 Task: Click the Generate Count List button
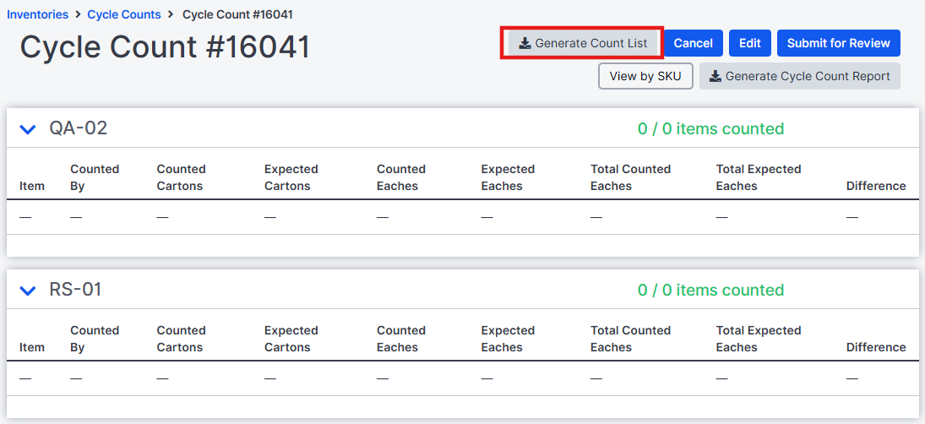(x=582, y=43)
